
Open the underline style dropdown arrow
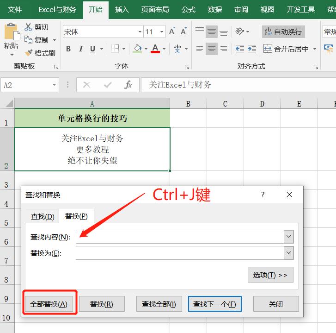pyautogui.click(x=102, y=49)
